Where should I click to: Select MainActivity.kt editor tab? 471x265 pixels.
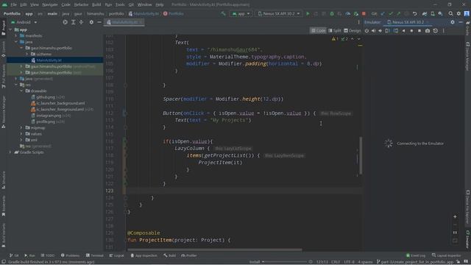coord(124,22)
